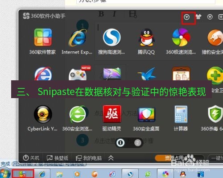The width and height of the screenshot is (223, 178).
Task: Open the 360极速浏览器 colorful pinwheel icon
Action: (x=181, y=37)
